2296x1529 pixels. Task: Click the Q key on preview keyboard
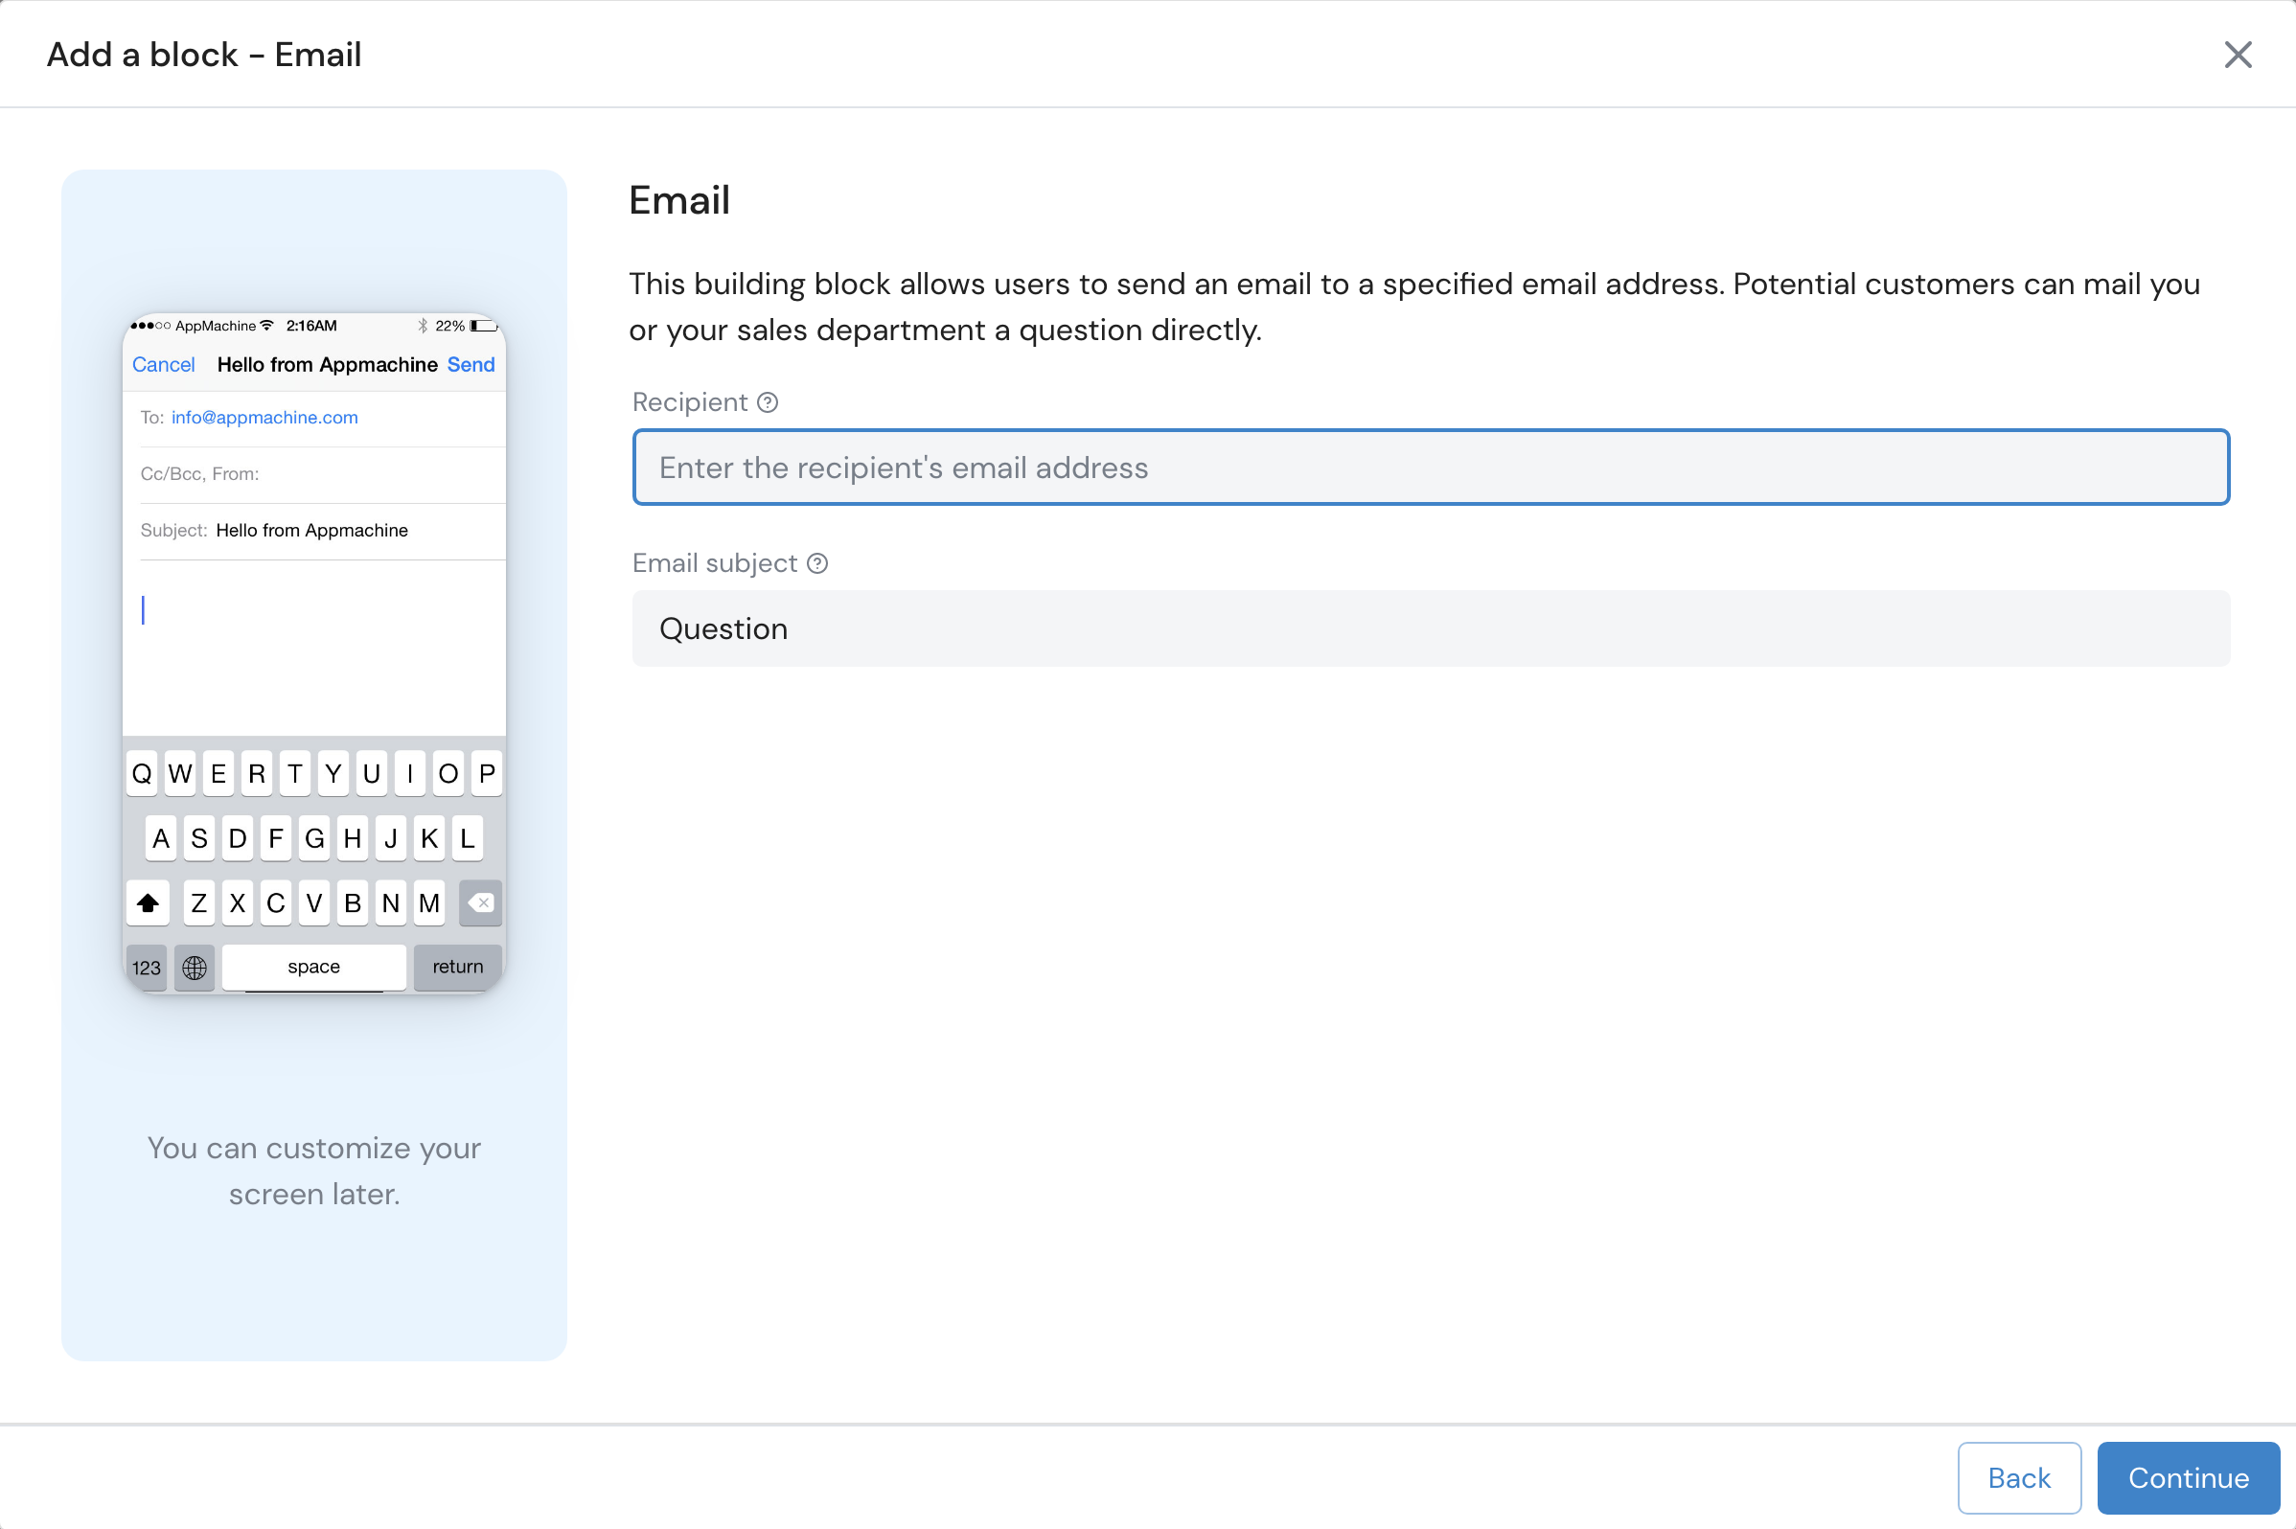(143, 774)
